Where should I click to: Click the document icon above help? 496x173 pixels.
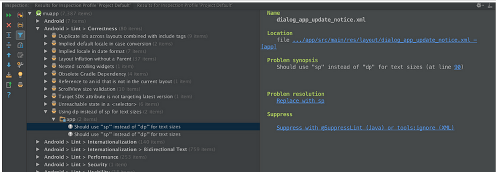[9, 85]
